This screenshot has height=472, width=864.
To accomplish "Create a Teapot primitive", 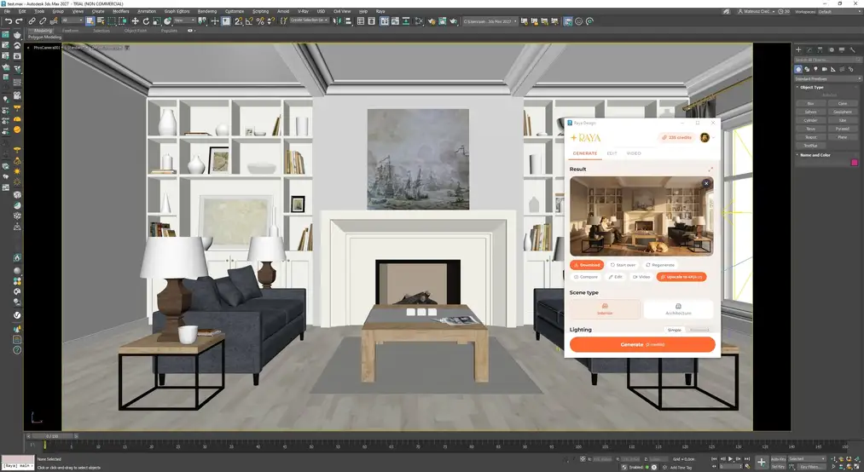I will (810, 137).
